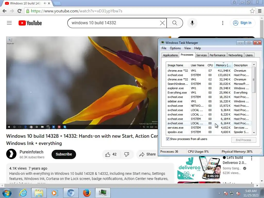This screenshot has width=264, height=198.
Task: Open the Pureinfotech channel name link
Action: click(x=31, y=152)
